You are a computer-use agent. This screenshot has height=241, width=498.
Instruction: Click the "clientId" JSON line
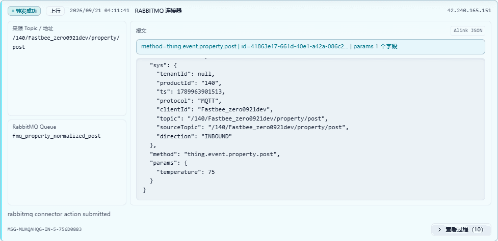[x=215, y=110]
